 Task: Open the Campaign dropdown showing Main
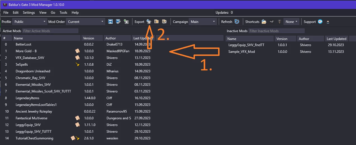(203, 22)
